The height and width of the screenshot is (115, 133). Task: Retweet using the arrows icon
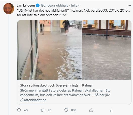tap(43, 110)
